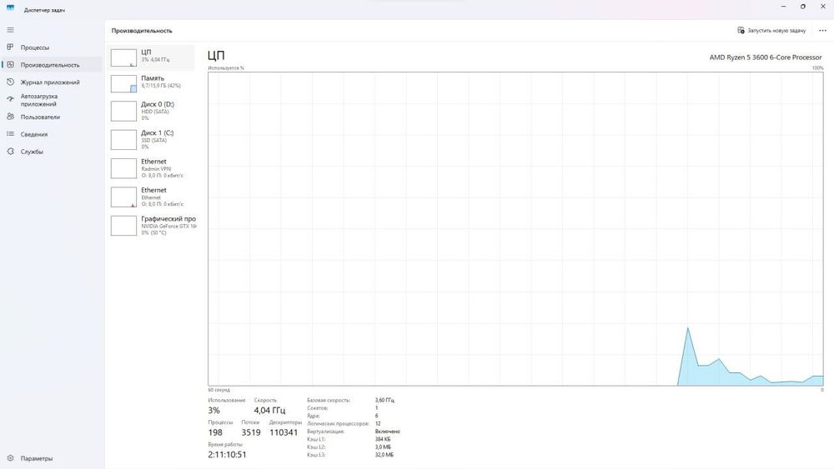Image resolution: width=834 pixels, height=469 pixels.
Task: Open the Автозагрузка приложений page
Action: click(x=51, y=100)
